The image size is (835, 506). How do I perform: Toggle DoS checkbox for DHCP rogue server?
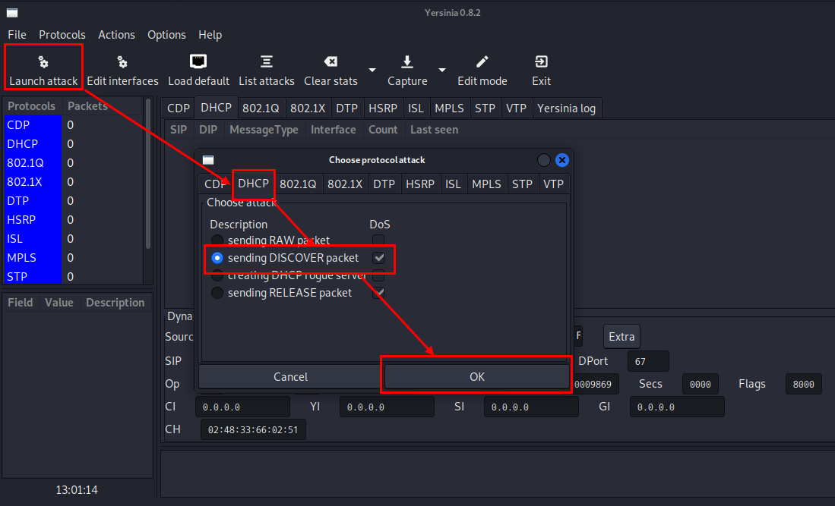pyautogui.click(x=378, y=275)
